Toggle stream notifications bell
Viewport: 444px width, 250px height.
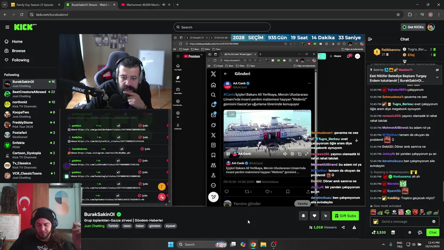tap(303, 216)
